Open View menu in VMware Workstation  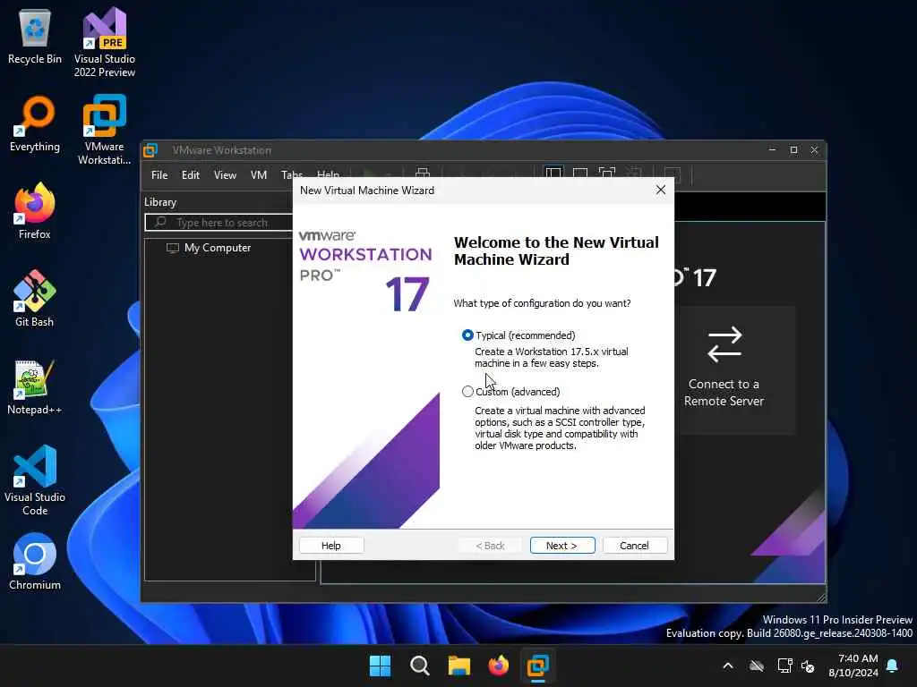click(x=225, y=175)
